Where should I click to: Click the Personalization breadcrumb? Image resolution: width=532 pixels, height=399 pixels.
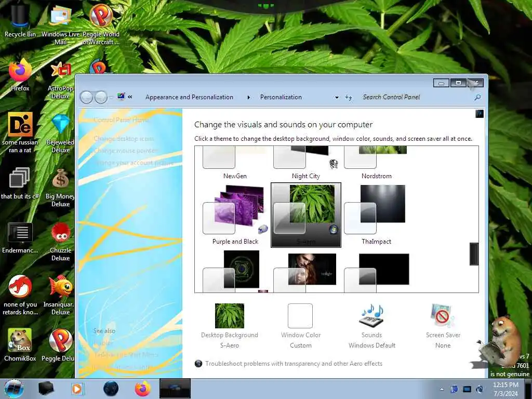(x=281, y=97)
